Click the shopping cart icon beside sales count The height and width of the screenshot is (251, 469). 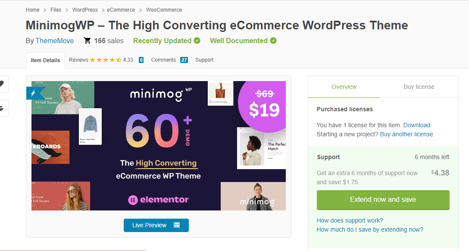88,41
